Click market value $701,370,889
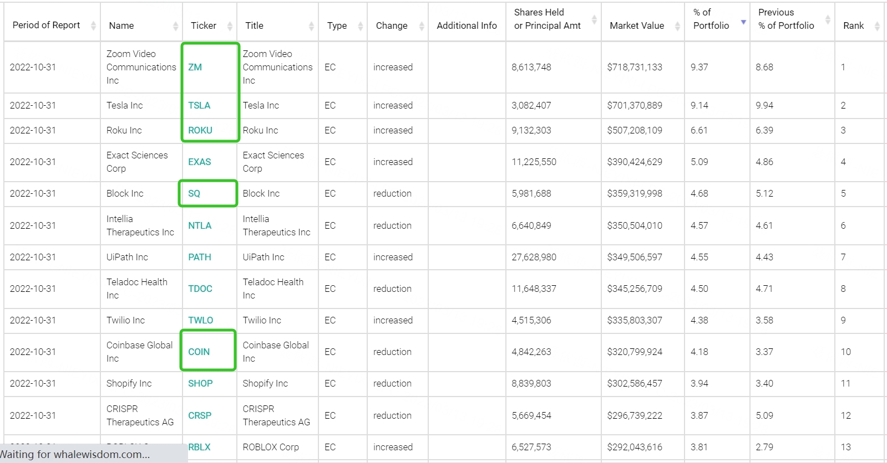887x463 pixels. 635,105
